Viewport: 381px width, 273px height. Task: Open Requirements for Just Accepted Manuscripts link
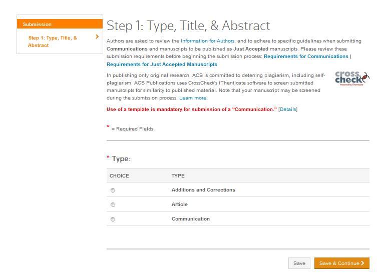click(162, 64)
